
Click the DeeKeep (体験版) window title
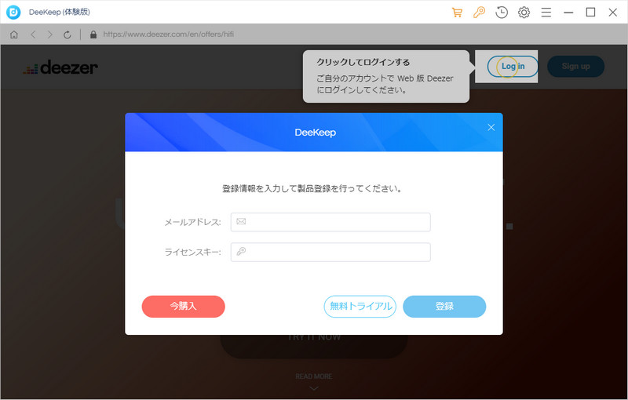[60, 13]
